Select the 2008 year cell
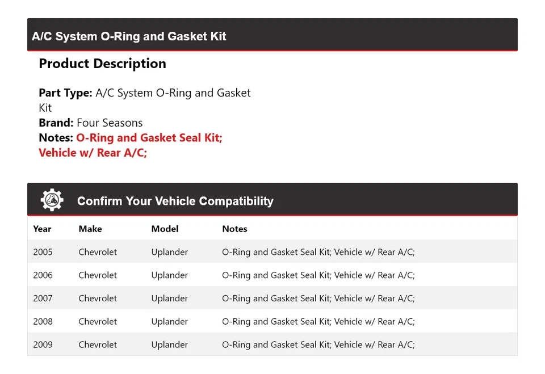The width and height of the screenshot is (545, 374). pos(43,321)
